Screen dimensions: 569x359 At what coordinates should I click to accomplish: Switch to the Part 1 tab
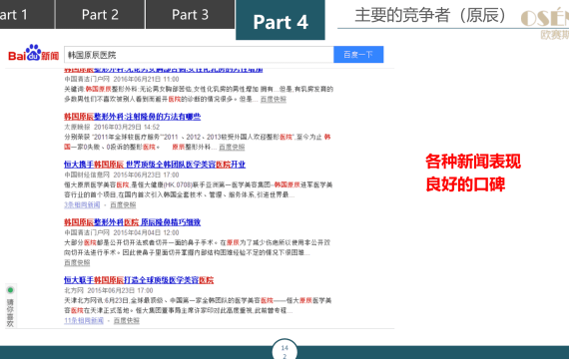pos(27,14)
